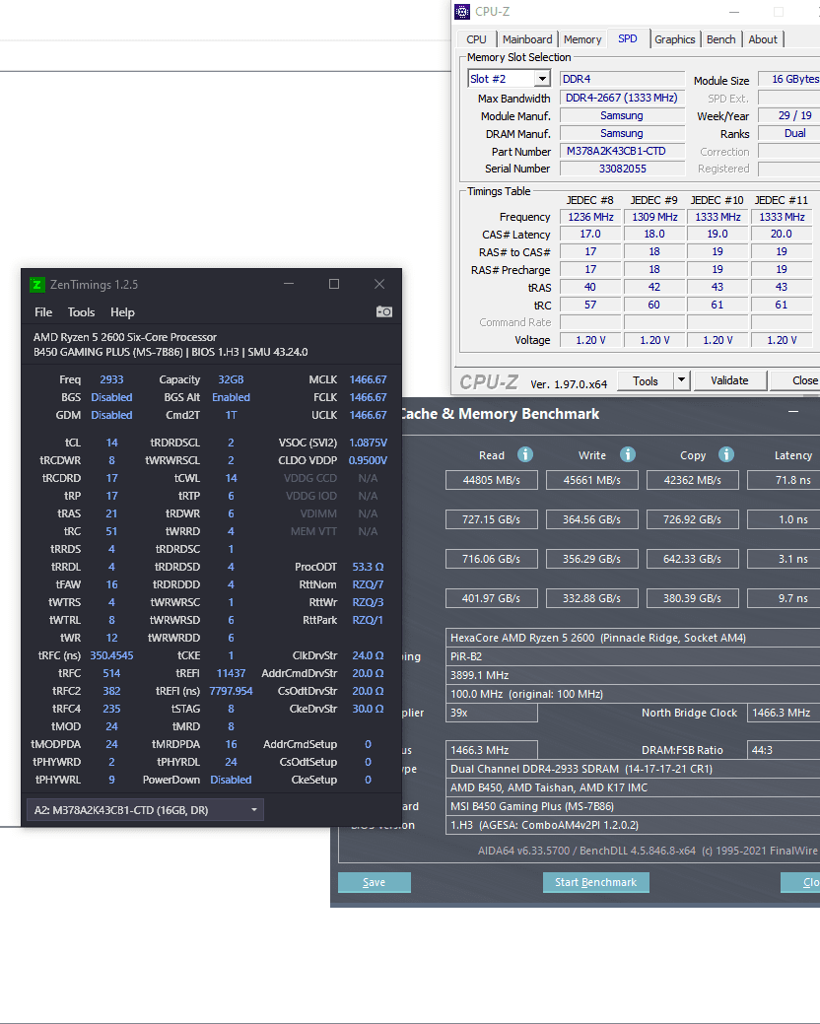Switch to the CPU tab in CPU-Z
Image resolution: width=820 pixels, height=1024 pixels.
(476, 39)
